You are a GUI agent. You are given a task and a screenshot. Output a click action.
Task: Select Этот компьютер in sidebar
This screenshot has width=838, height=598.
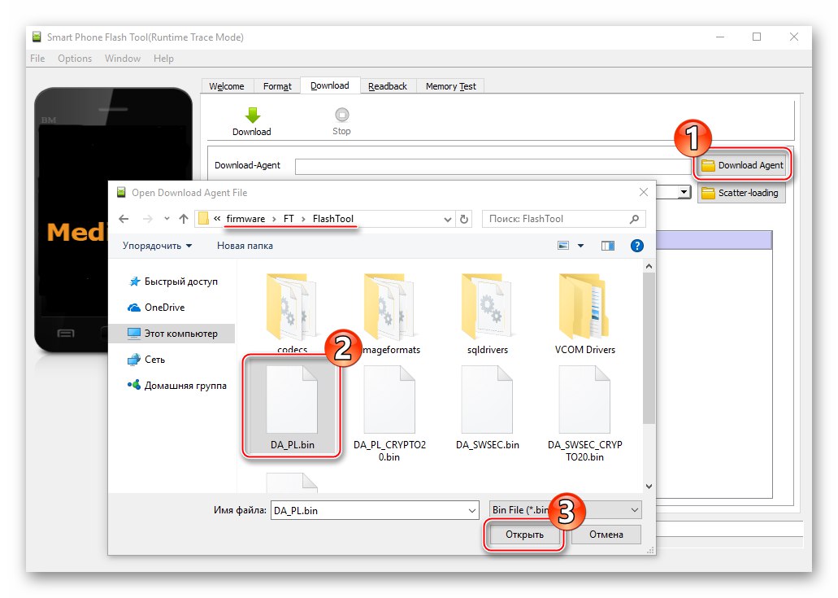click(172, 334)
